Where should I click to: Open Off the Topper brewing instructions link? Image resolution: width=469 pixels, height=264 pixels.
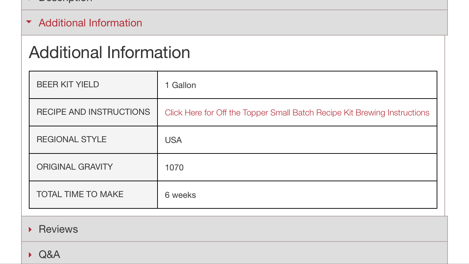click(x=297, y=113)
